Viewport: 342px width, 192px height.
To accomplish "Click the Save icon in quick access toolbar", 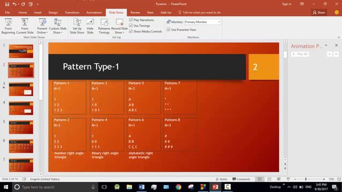I will pos(7,4).
